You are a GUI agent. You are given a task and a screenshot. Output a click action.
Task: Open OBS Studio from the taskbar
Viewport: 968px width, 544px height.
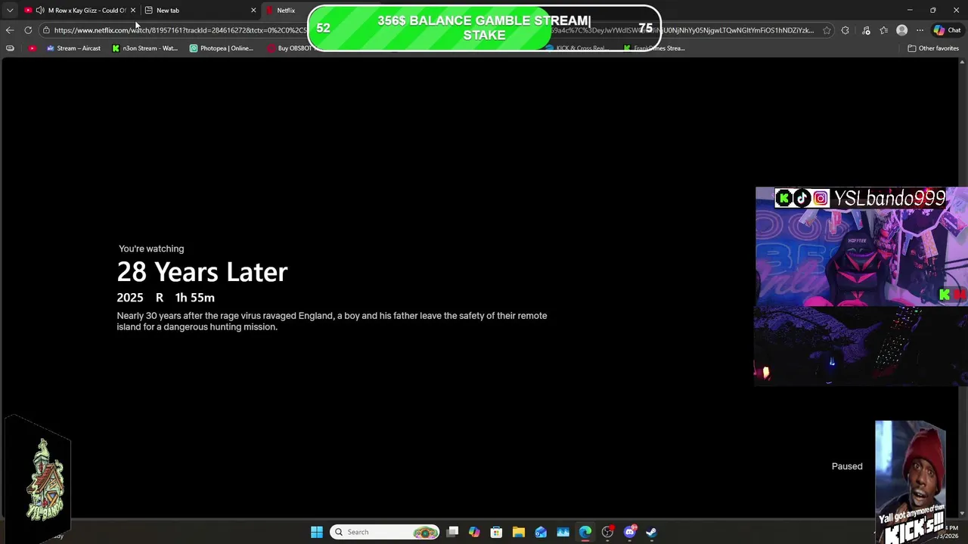(607, 532)
